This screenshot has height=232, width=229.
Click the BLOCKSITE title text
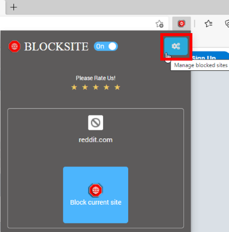click(56, 46)
